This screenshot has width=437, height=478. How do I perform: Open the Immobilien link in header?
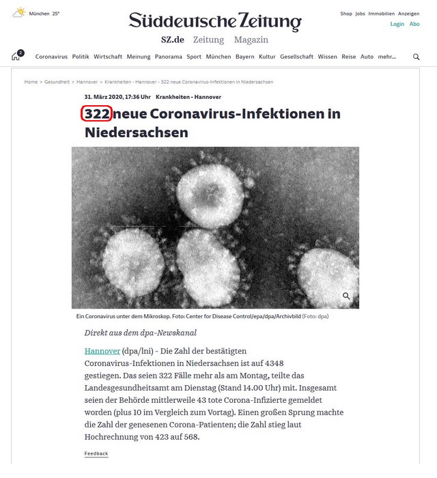tap(381, 14)
